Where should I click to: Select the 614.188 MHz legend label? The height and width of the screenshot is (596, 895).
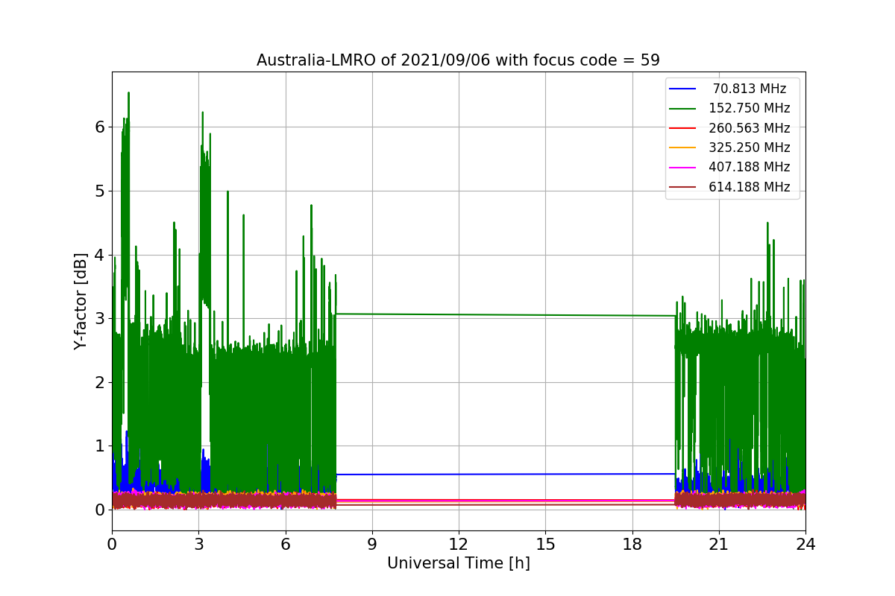[x=750, y=187]
